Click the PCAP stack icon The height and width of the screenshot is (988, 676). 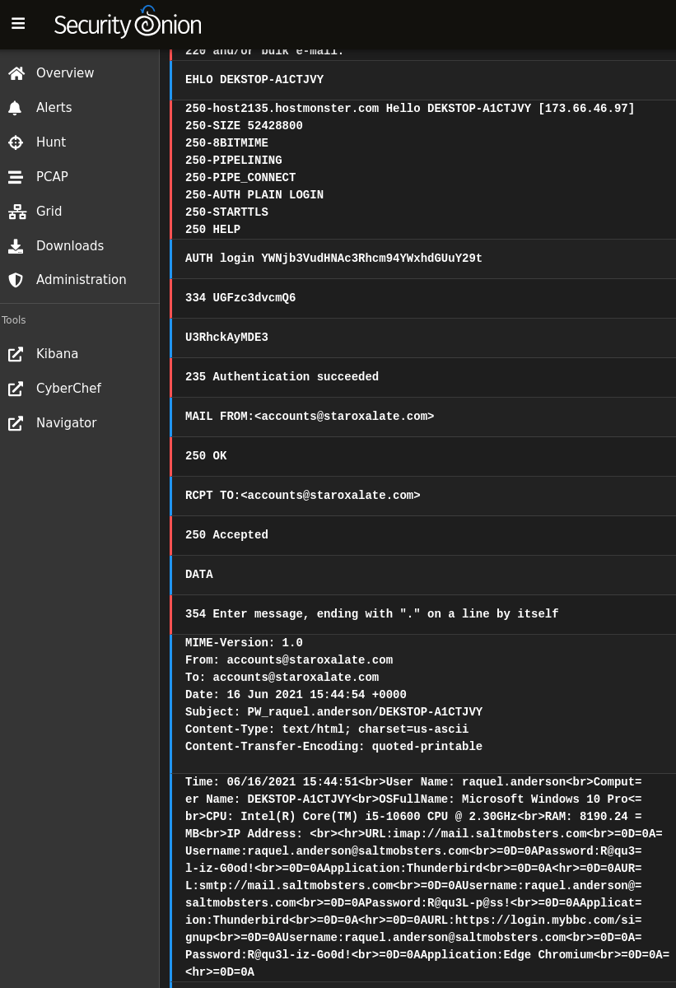click(x=16, y=177)
